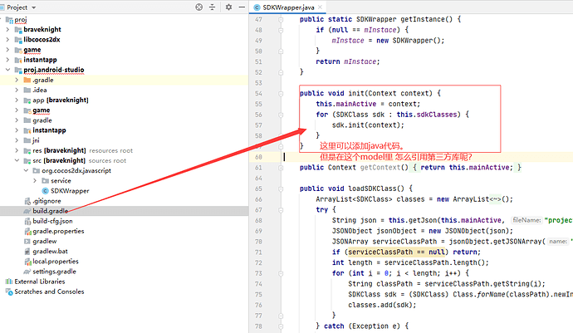Click line number 54 in the gutter
573x333 pixels.
tap(259, 94)
